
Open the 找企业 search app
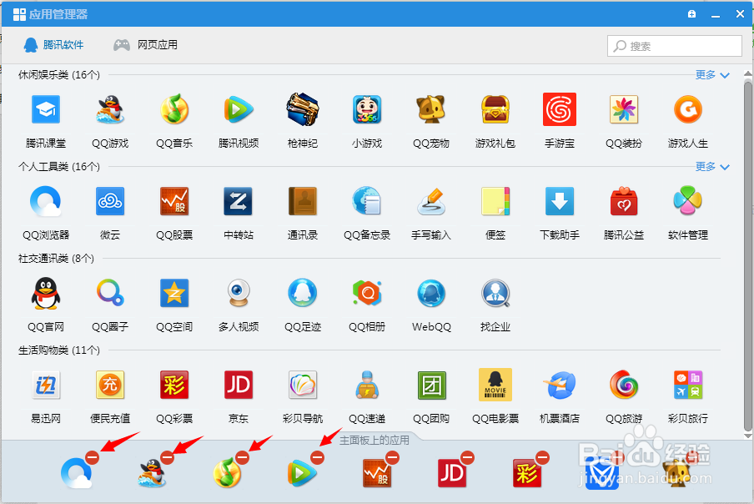495,294
